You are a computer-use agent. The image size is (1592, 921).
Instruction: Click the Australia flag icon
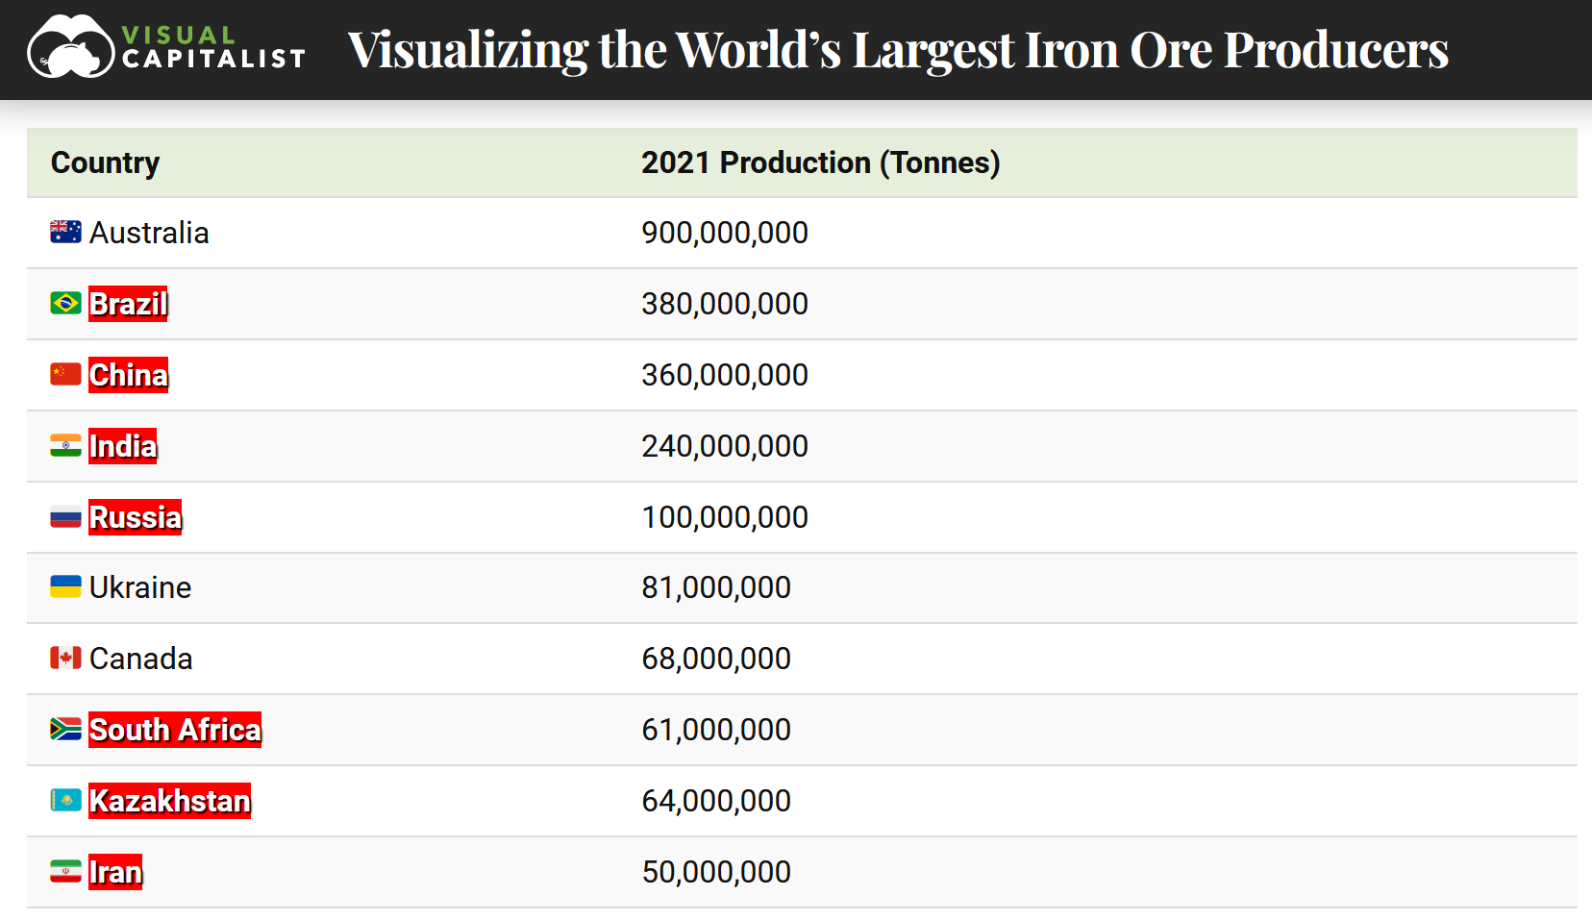65,232
